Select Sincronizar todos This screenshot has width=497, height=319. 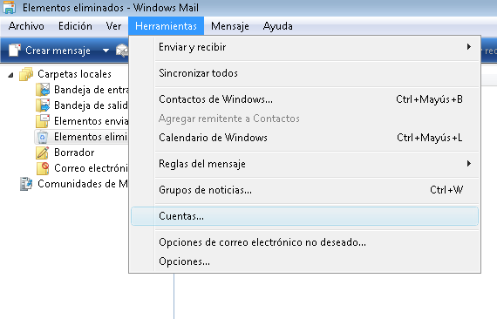304,73
